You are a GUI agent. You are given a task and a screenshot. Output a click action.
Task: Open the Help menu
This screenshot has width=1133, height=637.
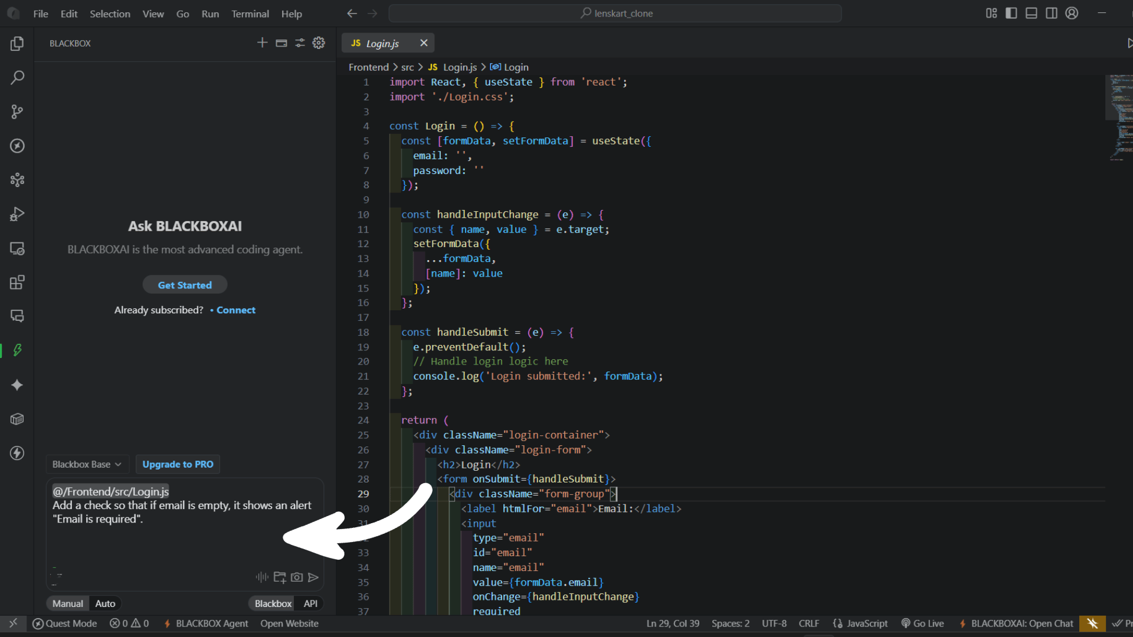tap(292, 14)
